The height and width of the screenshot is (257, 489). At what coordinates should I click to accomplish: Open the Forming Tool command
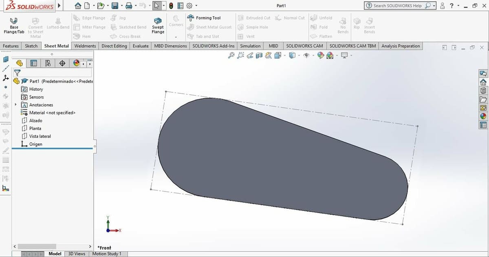click(204, 18)
